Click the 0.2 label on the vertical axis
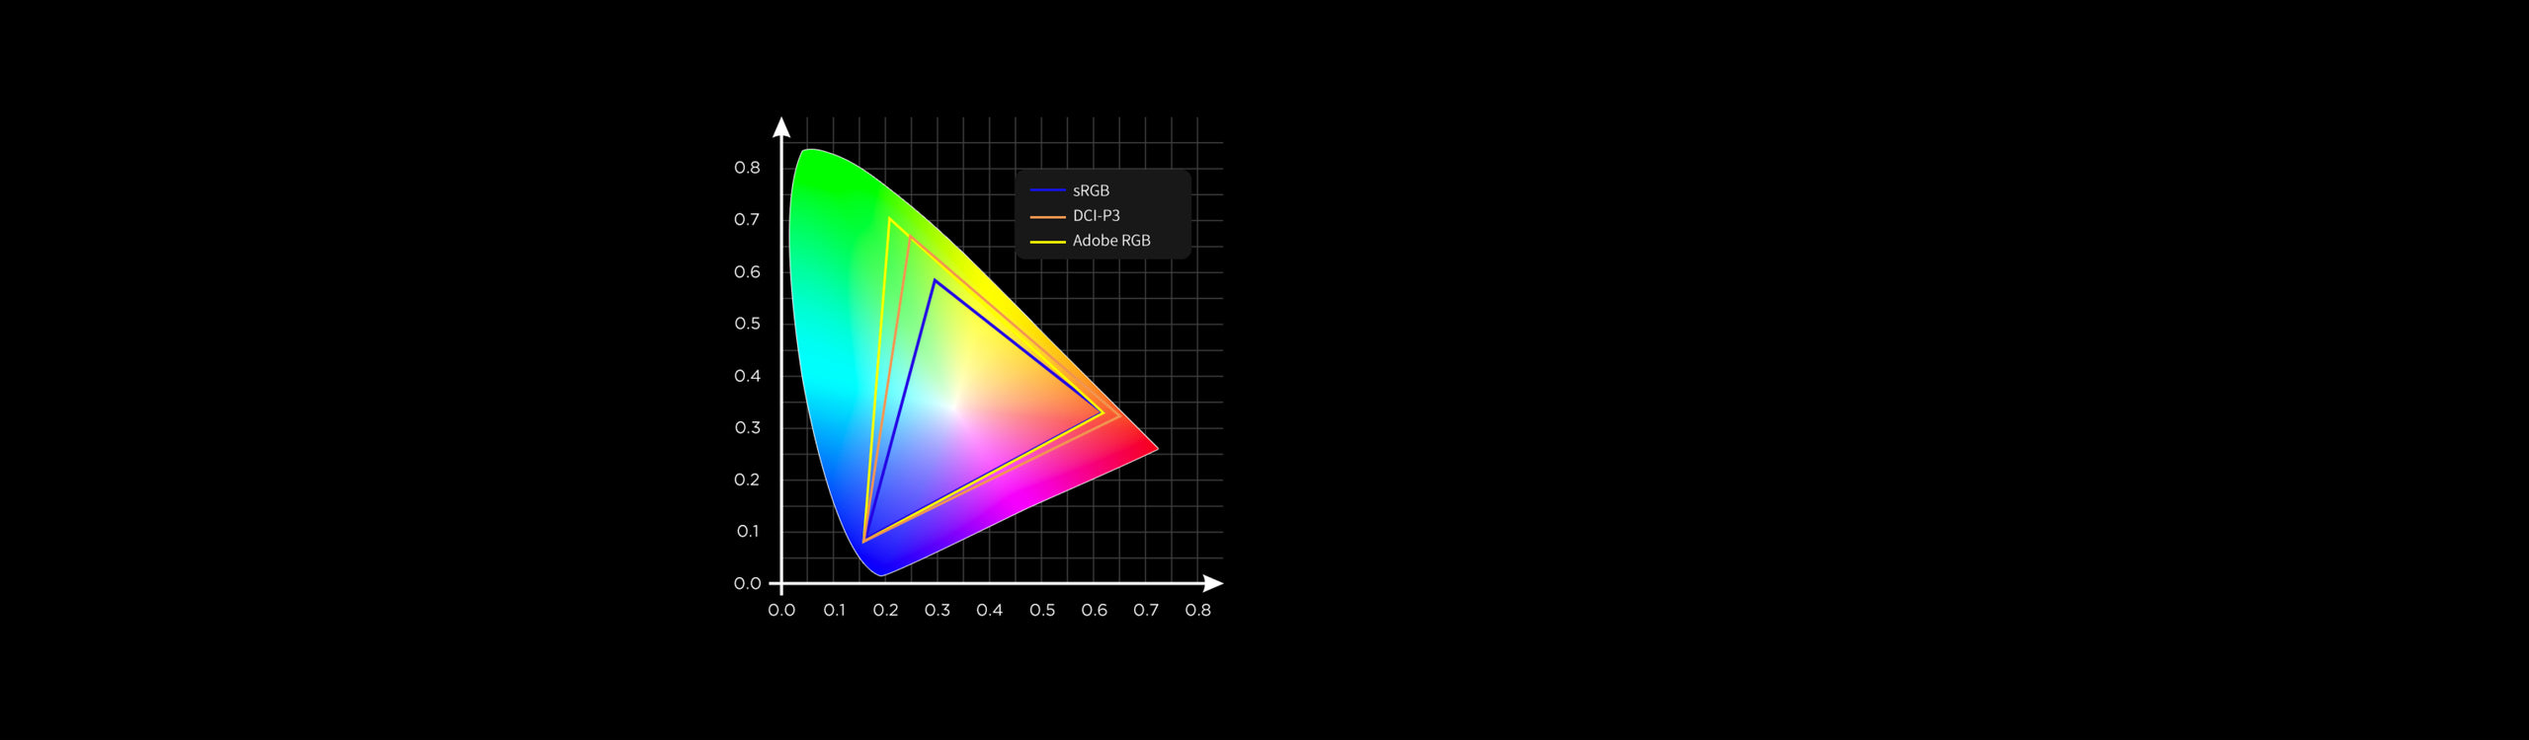Image resolution: width=2529 pixels, height=740 pixels. click(x=747, y=480)
